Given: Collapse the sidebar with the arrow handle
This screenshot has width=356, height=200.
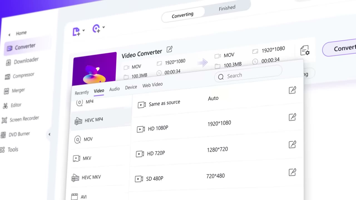Looking at the screenshot, I should click(x=49, y=134).
